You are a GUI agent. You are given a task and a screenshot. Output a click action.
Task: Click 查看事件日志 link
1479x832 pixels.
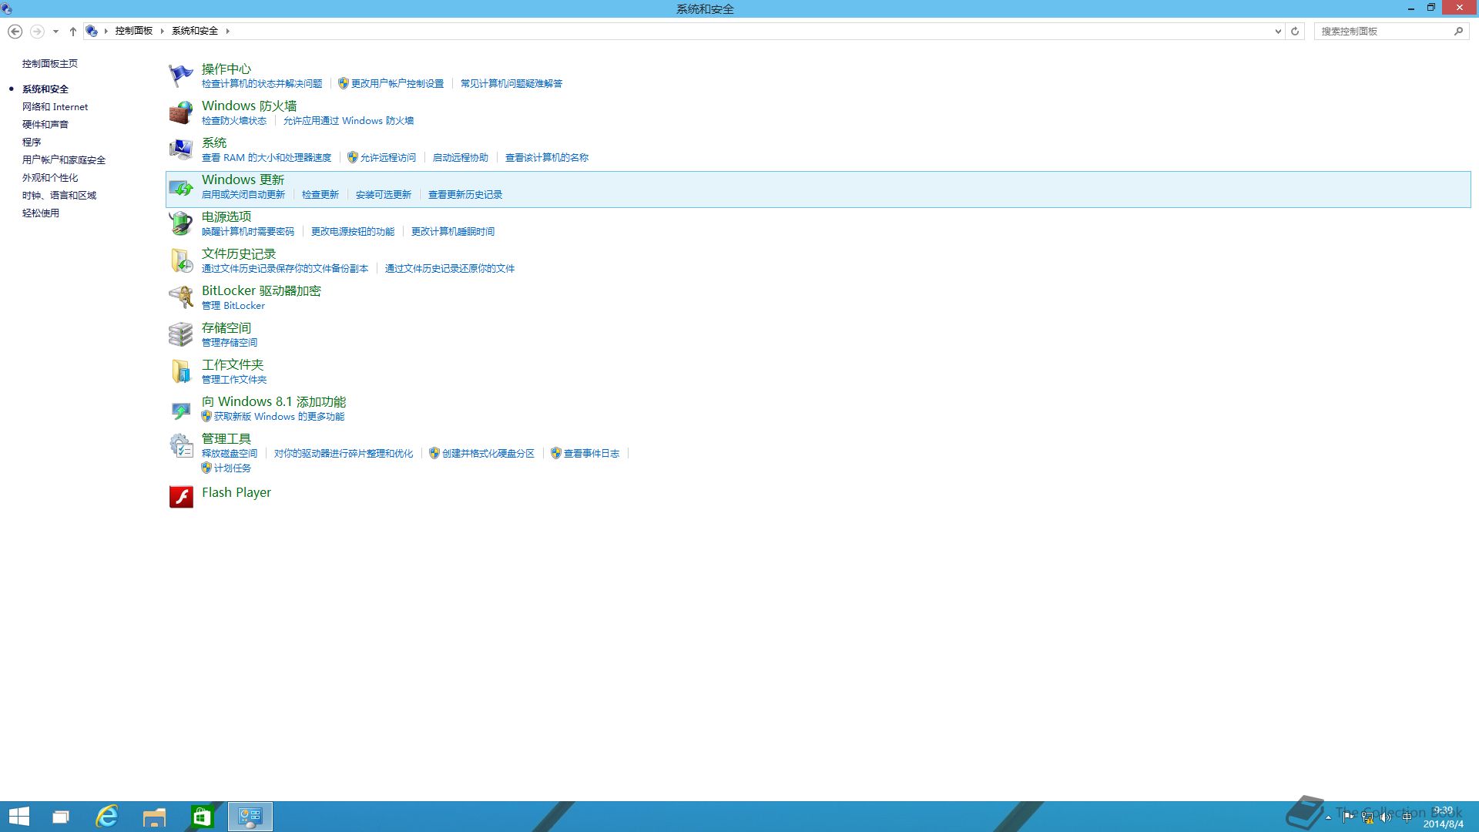click(x=592, y=453)
